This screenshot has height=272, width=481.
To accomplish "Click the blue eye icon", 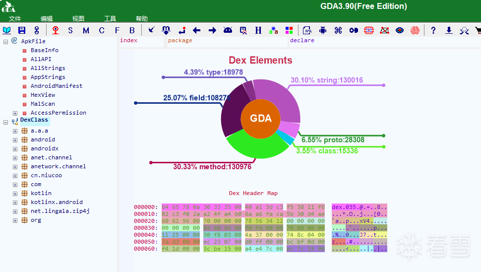I will [x=399, y=30].
